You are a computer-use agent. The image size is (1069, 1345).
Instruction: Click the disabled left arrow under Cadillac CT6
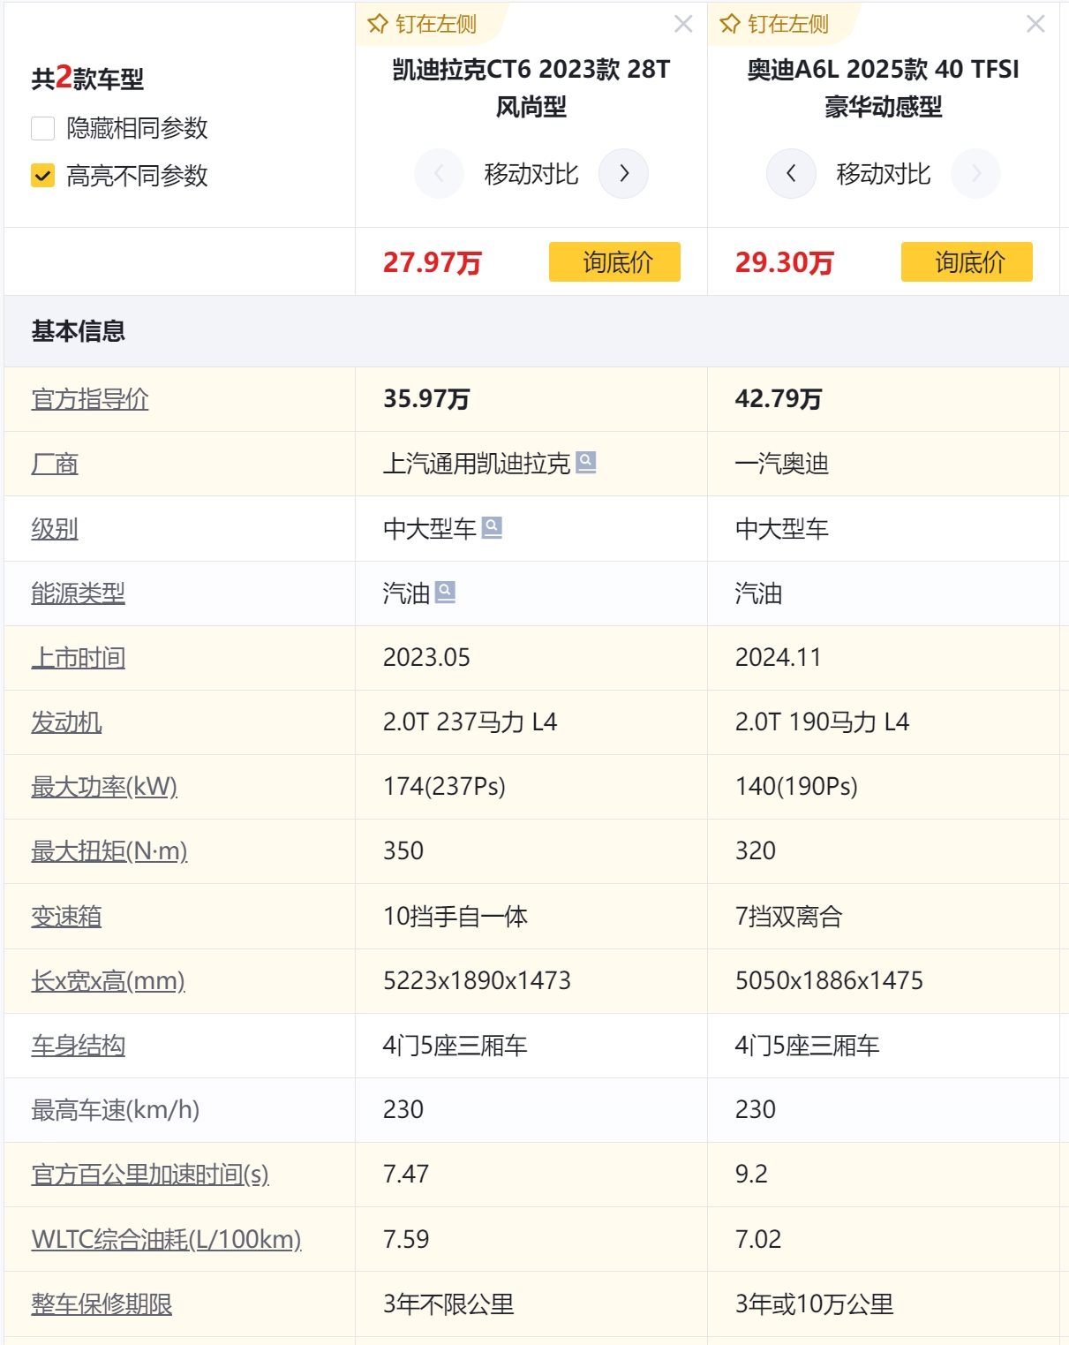439,173
